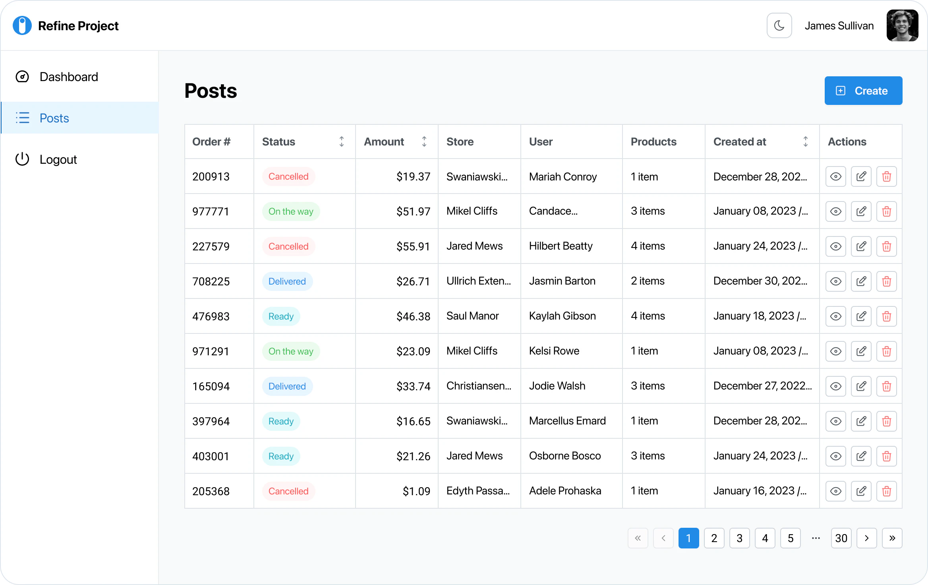
Task: Open James Sullivan profile avatar
Action: pyautogui.click(x=902, y=26)
